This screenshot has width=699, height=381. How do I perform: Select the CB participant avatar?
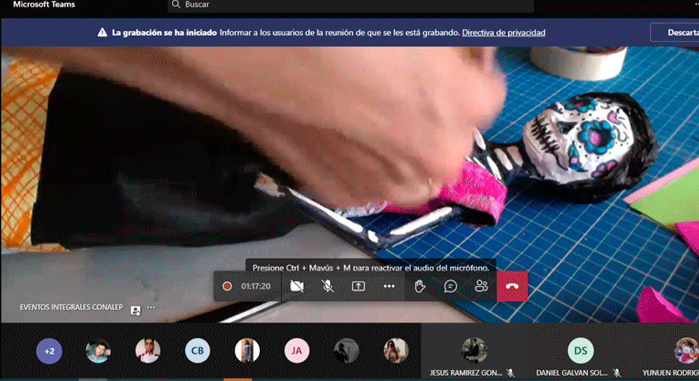pyautogui.click(x=197, y=351)
